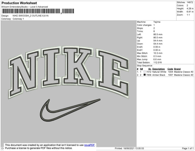Select the NIKE embroidered lettering preview
The height and width of the screenshot is (151, 195).
68,72
